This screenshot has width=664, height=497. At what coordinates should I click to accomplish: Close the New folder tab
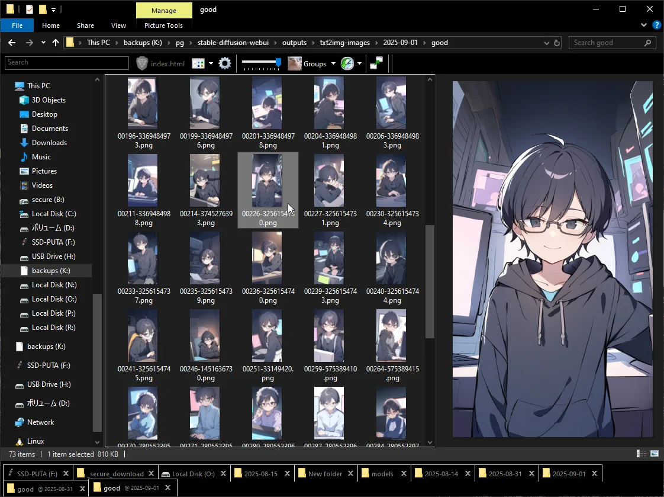pos(351,473)
